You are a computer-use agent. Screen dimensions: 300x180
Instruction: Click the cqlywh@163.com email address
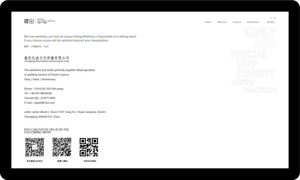(x=44, y=103)
